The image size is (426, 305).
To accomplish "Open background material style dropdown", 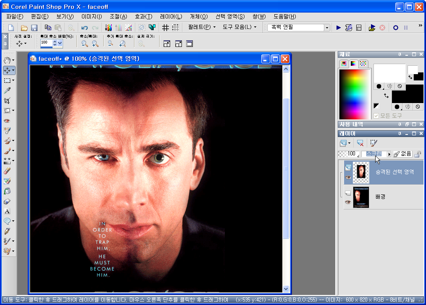I will coord(397,107).
